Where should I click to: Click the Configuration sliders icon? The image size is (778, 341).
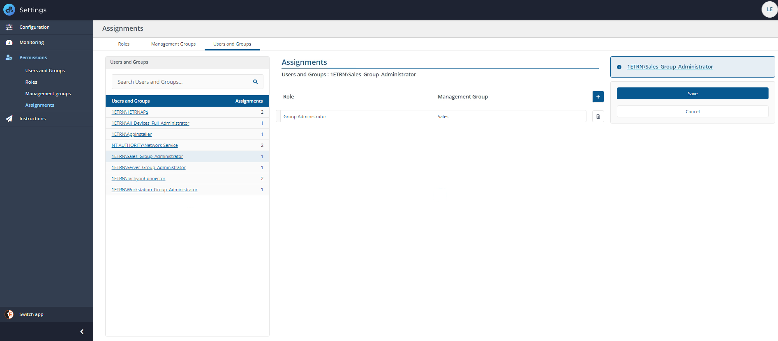coord(9,27)
